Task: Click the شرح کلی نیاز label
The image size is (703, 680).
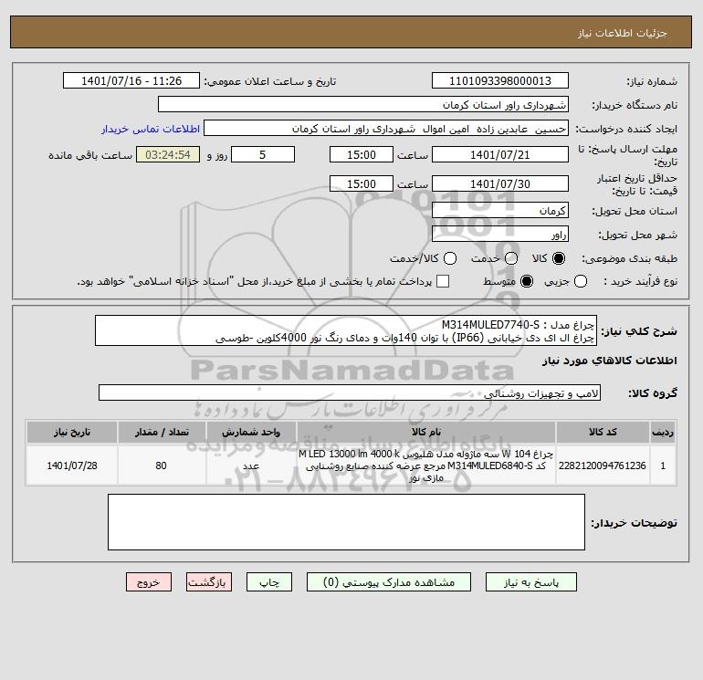Action: click(639, 331)
